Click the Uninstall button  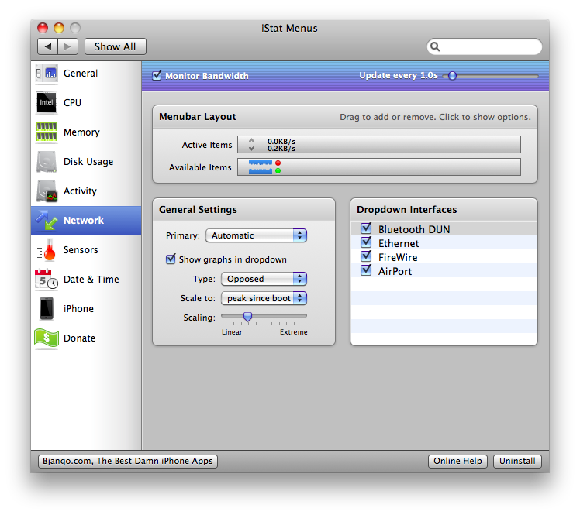[x=517, y=461]
